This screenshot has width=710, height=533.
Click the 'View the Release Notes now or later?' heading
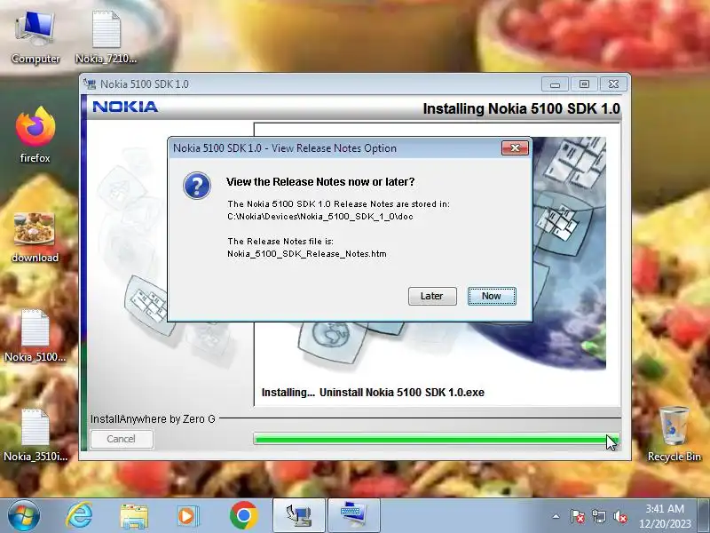(x=320, y=182)
